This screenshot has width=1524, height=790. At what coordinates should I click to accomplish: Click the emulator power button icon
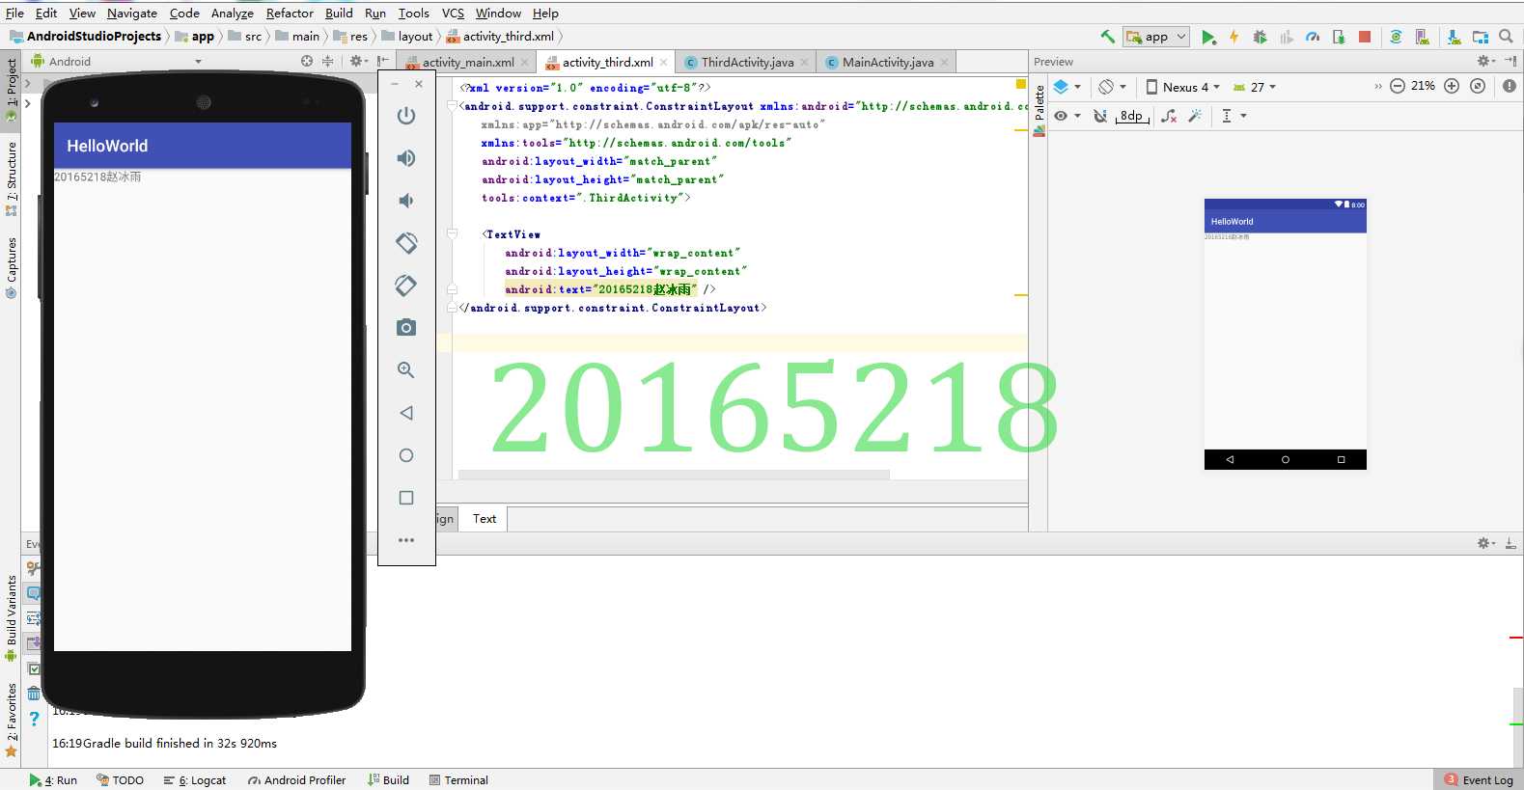point(406,116)
